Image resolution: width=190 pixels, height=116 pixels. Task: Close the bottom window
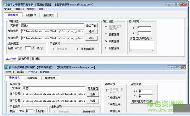pos(184,67)
